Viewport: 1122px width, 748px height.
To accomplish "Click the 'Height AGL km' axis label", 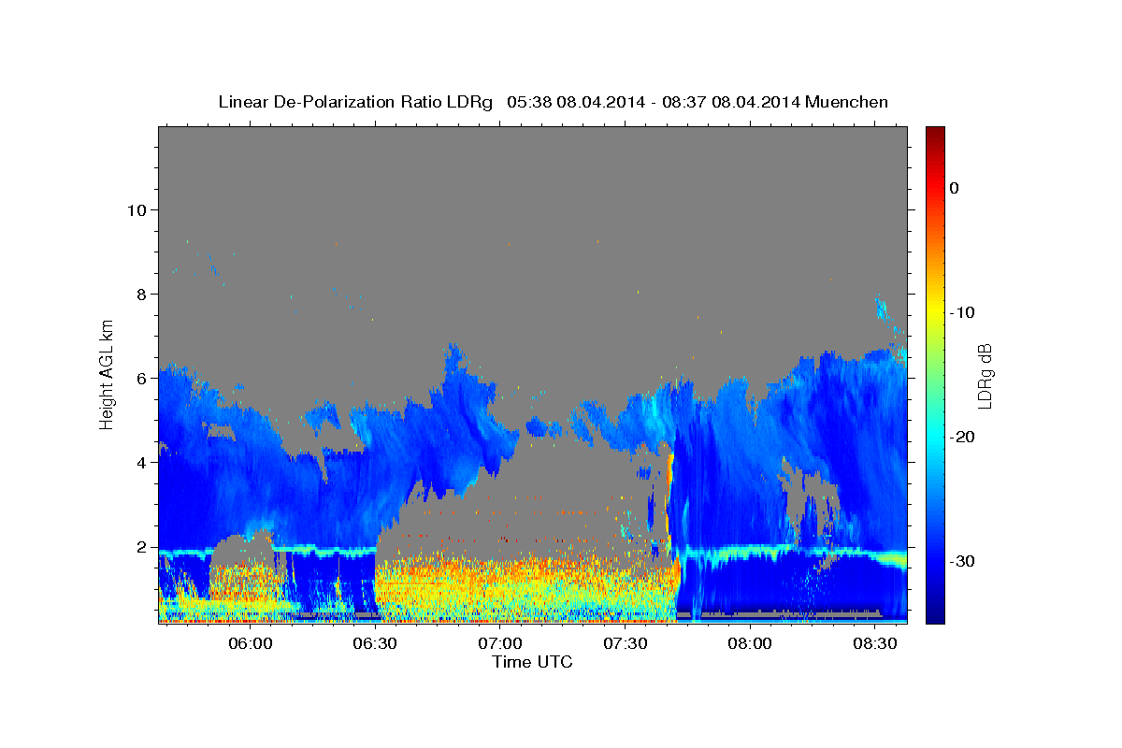I will [x=107, y=374].
